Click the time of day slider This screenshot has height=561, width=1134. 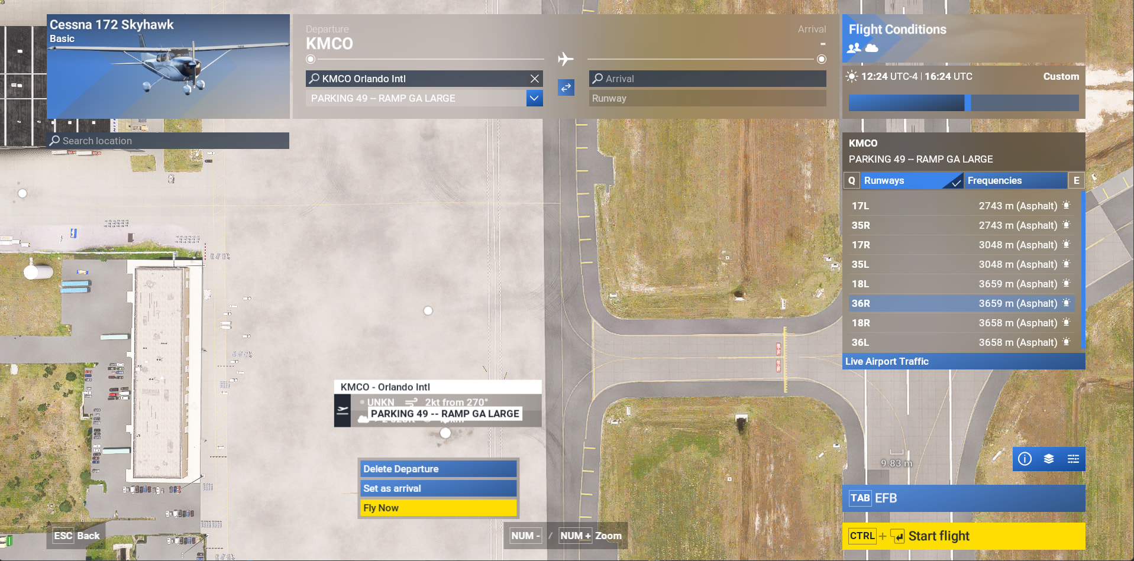pos(964,103)
